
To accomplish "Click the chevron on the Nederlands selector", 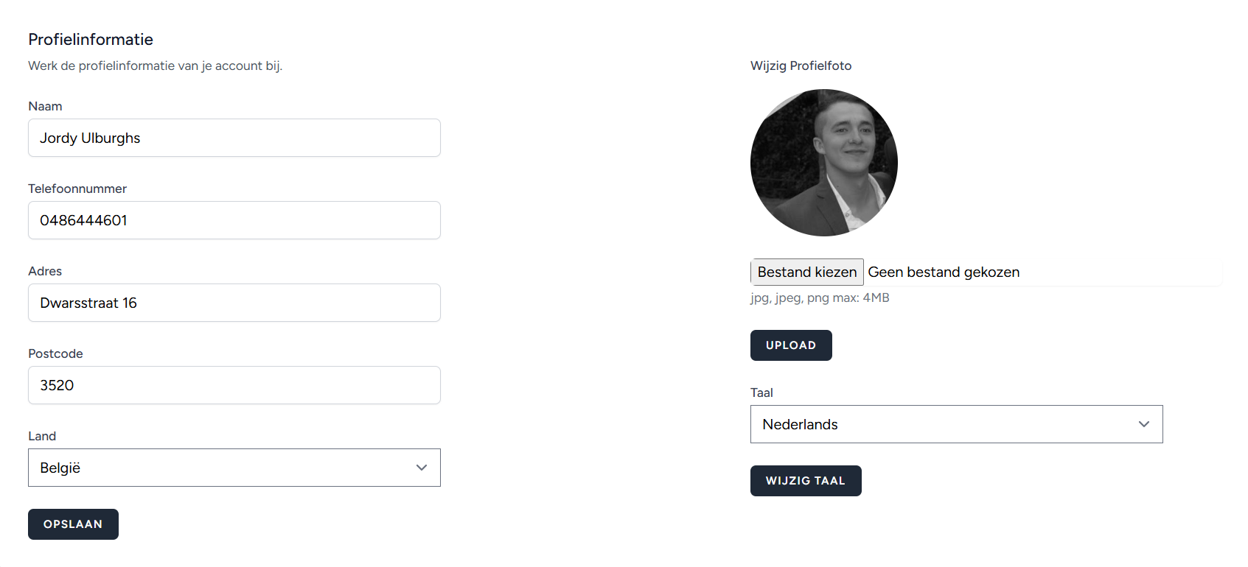I will point(1144,424).
